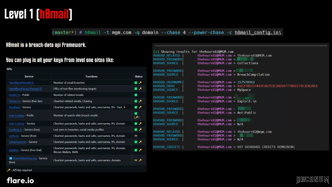The width and height of the screenshot is (332, 187).
Task: Click the key icon in the Snusbase row
Action: tap(140, 107)
